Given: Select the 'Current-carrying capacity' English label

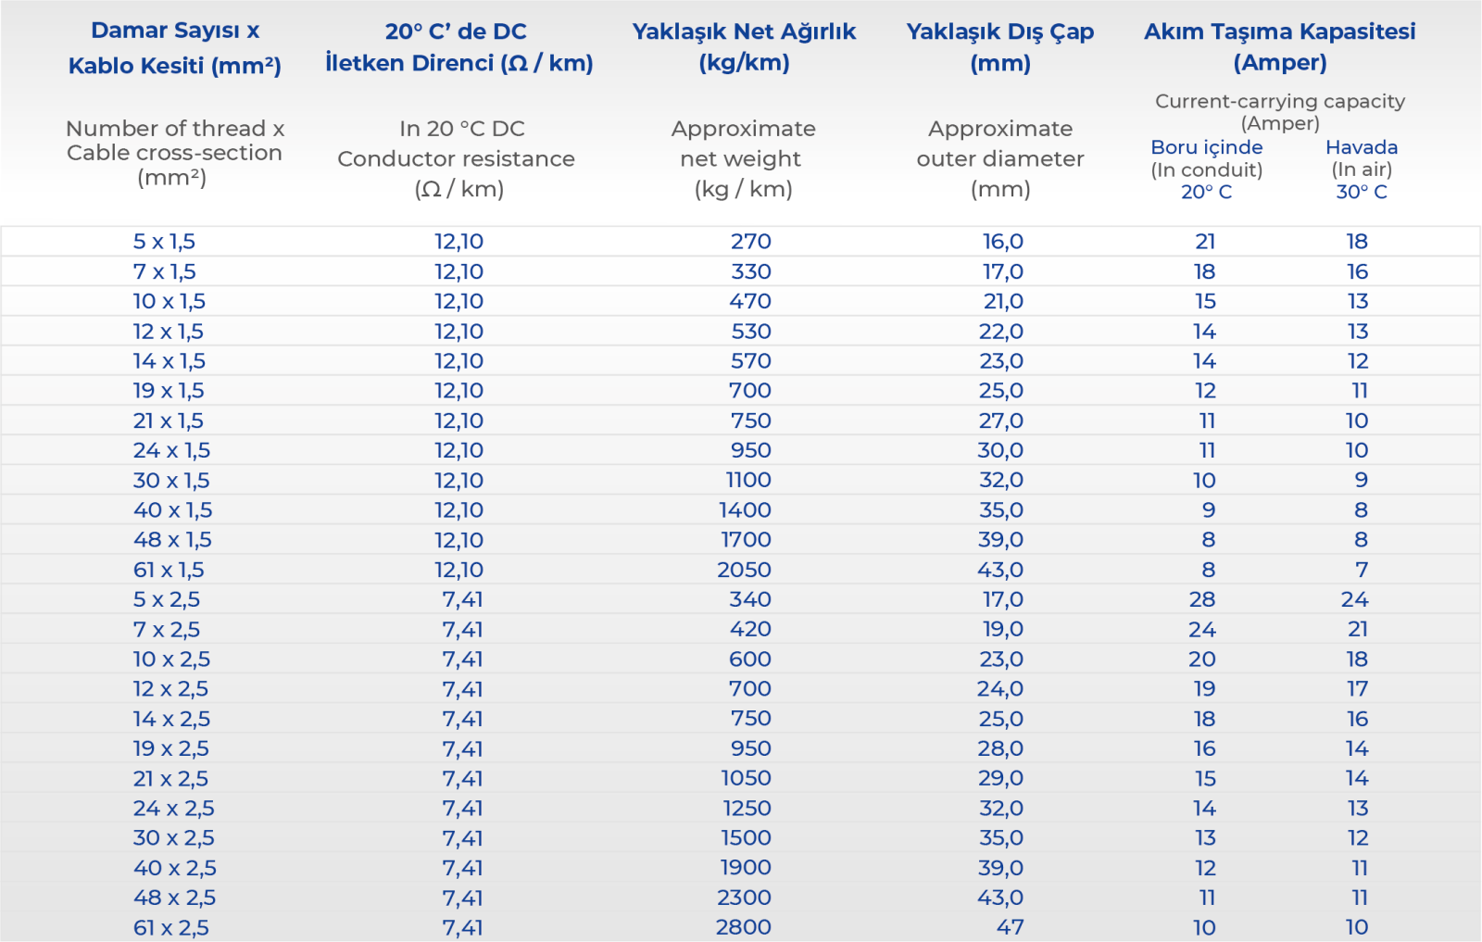Looking at the screenshot, I should 1279,101.
